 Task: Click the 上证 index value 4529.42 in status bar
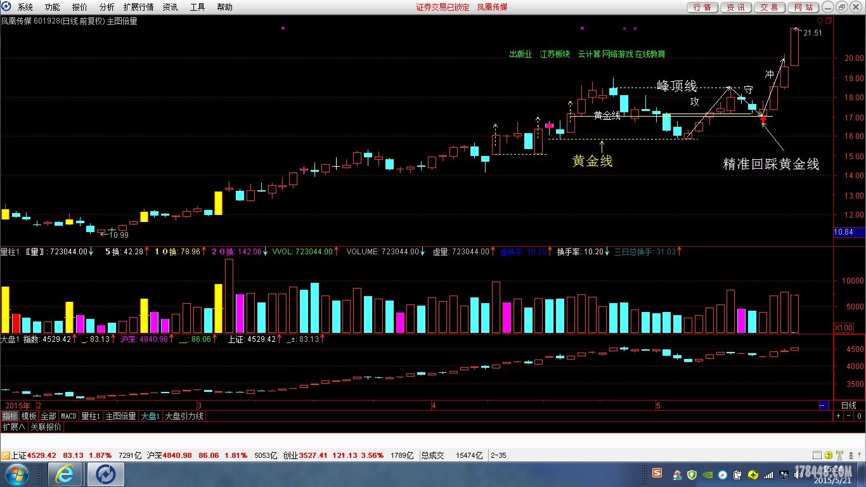[42, 455]
